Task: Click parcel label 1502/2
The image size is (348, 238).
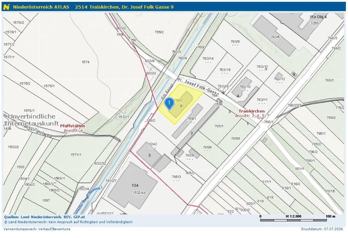Action: click(x=13, y=147)
